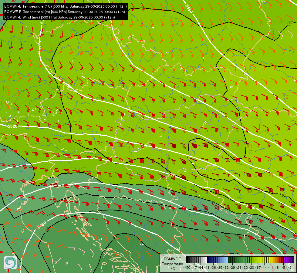The width and height of the screenshot is (297, 273).
Task: Click the -21 isotherm contour label
Action: point(214,203)
